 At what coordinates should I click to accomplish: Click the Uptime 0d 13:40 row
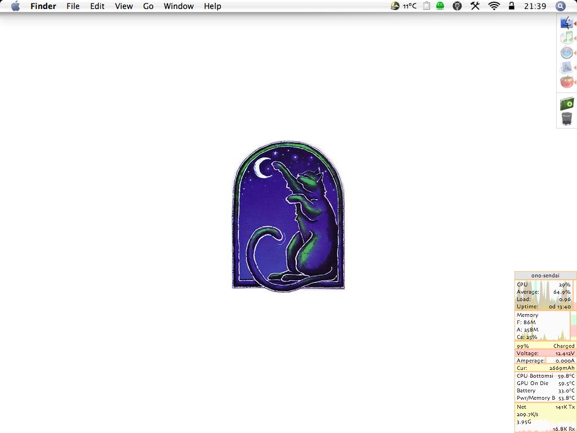pos(544,307)
